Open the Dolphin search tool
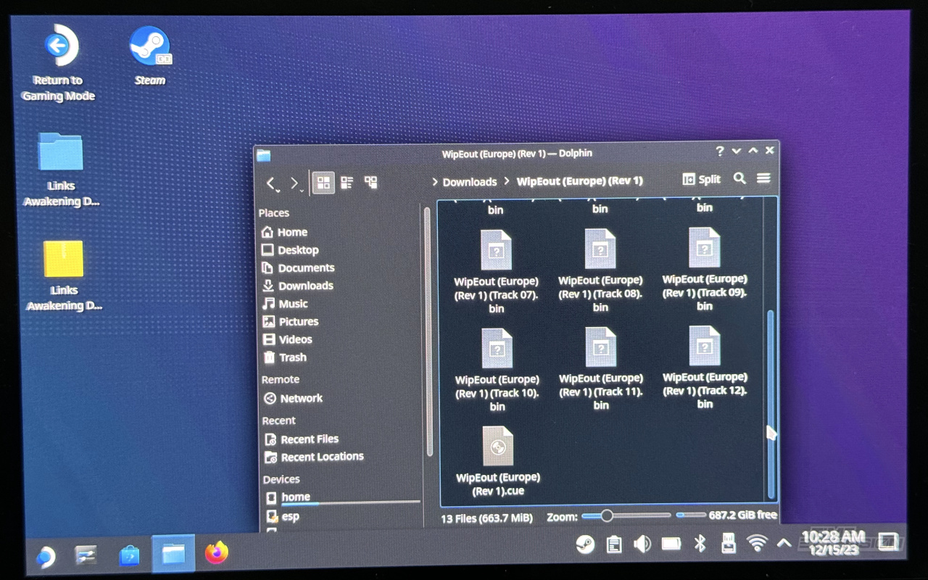928x580 pixels. (x=739, y=178)
